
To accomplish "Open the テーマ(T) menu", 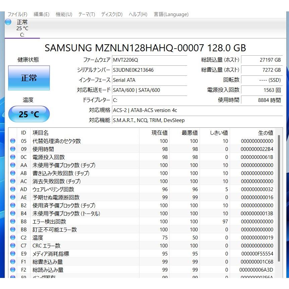I will pos(86,14).
